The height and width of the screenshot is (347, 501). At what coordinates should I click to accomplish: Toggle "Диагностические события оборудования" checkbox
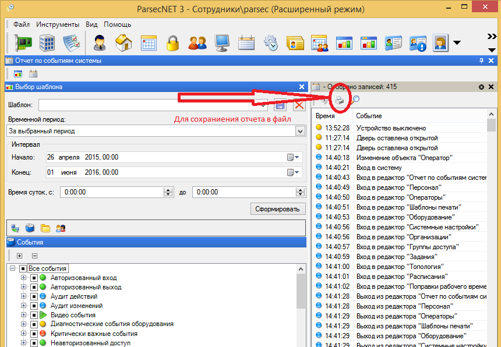pyautogui.click(x=34, y=324)
